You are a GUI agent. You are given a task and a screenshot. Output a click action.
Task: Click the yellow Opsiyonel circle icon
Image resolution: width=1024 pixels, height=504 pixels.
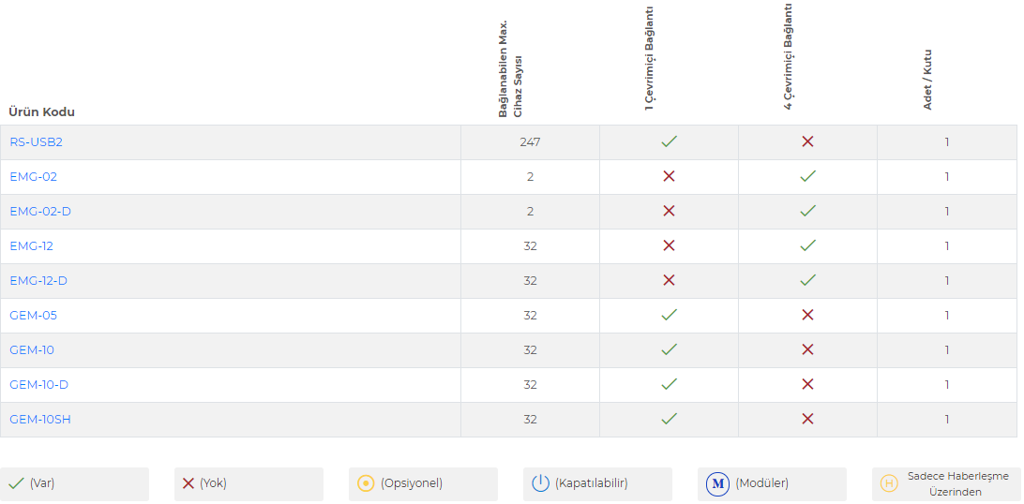pos(366,483)
